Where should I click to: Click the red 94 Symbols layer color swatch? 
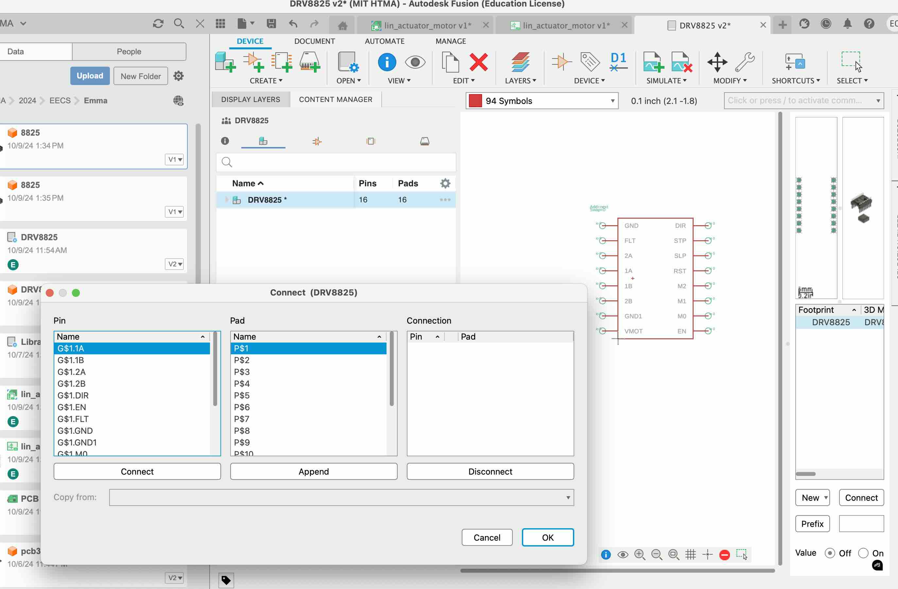tap(475, 101)
